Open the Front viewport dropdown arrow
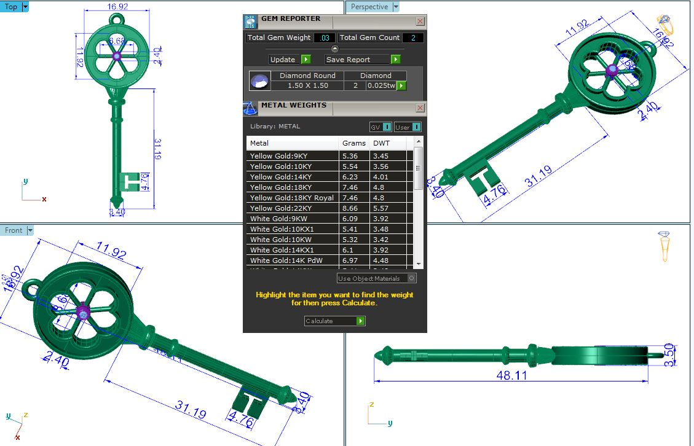This screenshot has height=446, width=694. pos(30,230)
